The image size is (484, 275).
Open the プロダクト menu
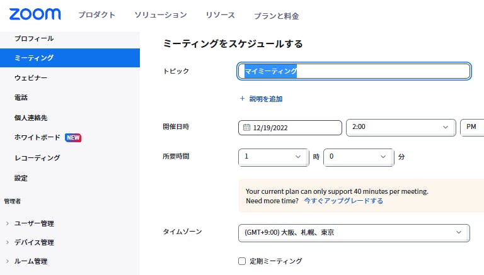(x=96, y=15)
